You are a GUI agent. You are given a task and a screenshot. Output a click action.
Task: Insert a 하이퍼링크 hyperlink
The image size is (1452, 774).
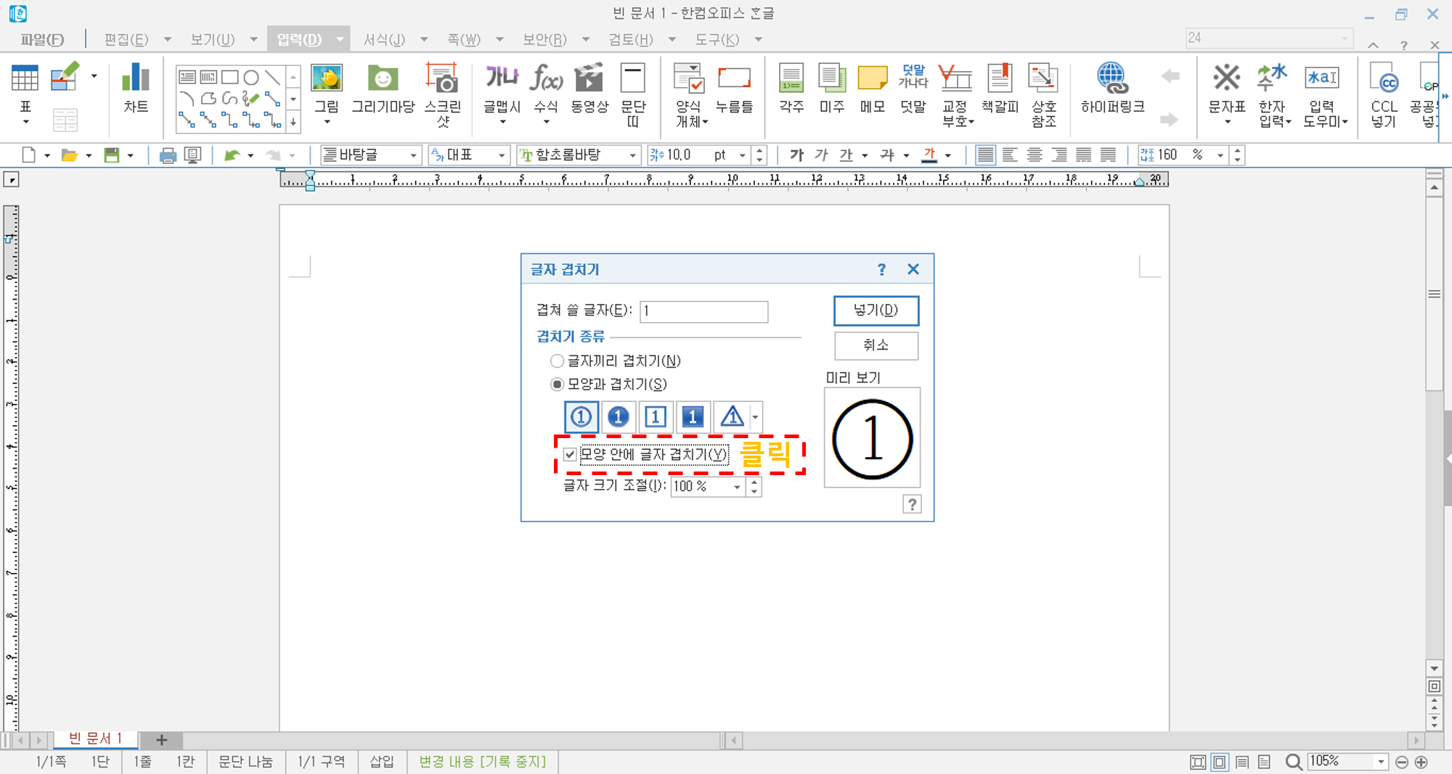coord(1112,88)
